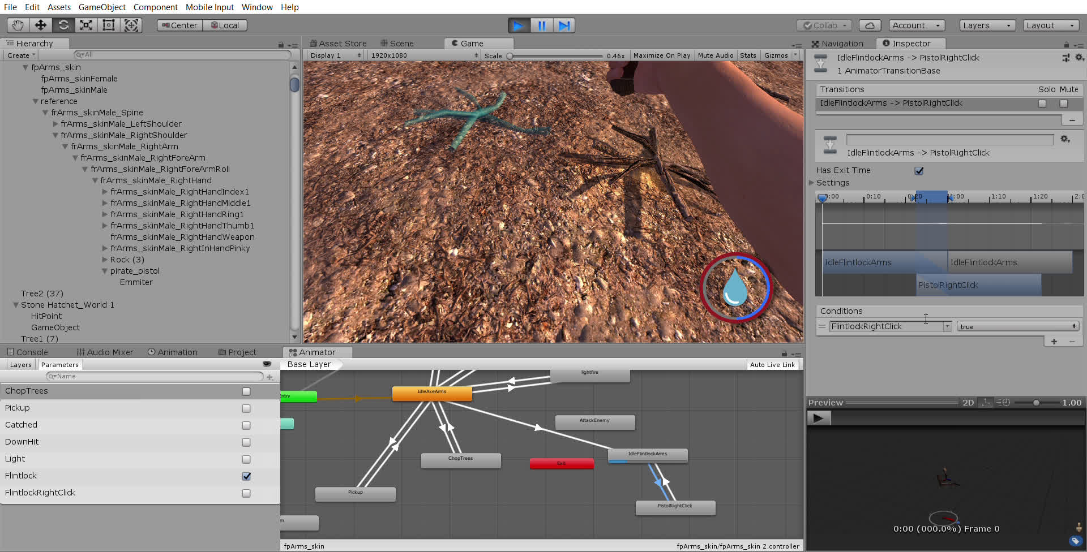Adjust the Game view Scale slider
The height and width of the screenshot is (552, 1087).
[x=510, y=56]
